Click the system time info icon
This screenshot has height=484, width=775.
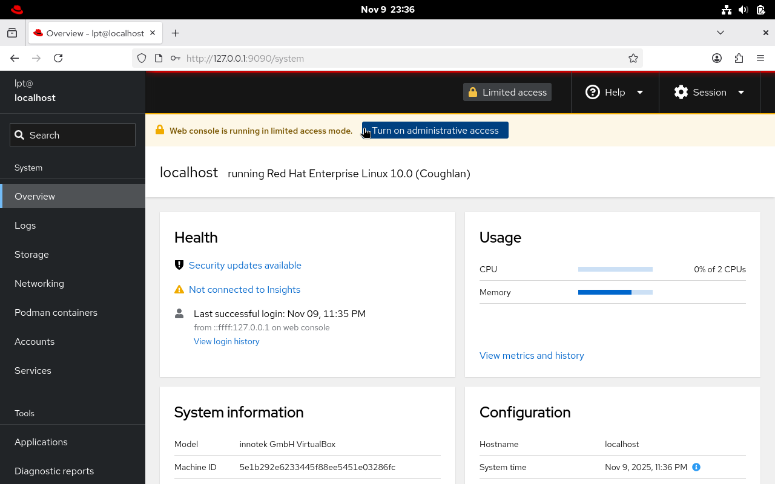[x=696, y=467]
